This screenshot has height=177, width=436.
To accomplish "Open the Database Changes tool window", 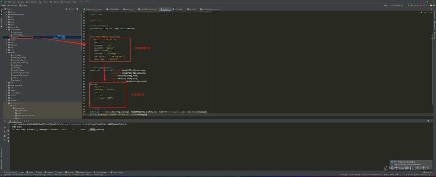I will click(83, 172).
